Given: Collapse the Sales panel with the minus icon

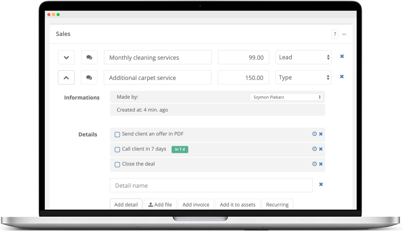Looking at the screenshot, I should click(344, 34).
